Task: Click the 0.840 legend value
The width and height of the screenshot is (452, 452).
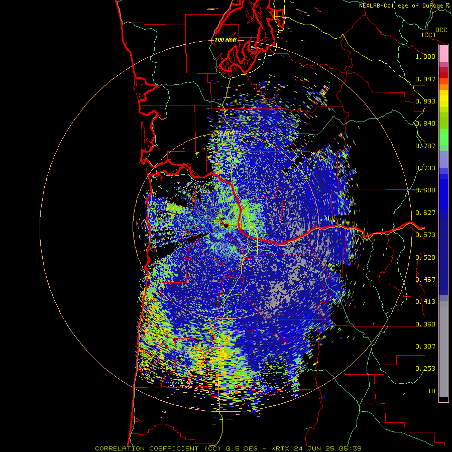Action: point(425,124)
